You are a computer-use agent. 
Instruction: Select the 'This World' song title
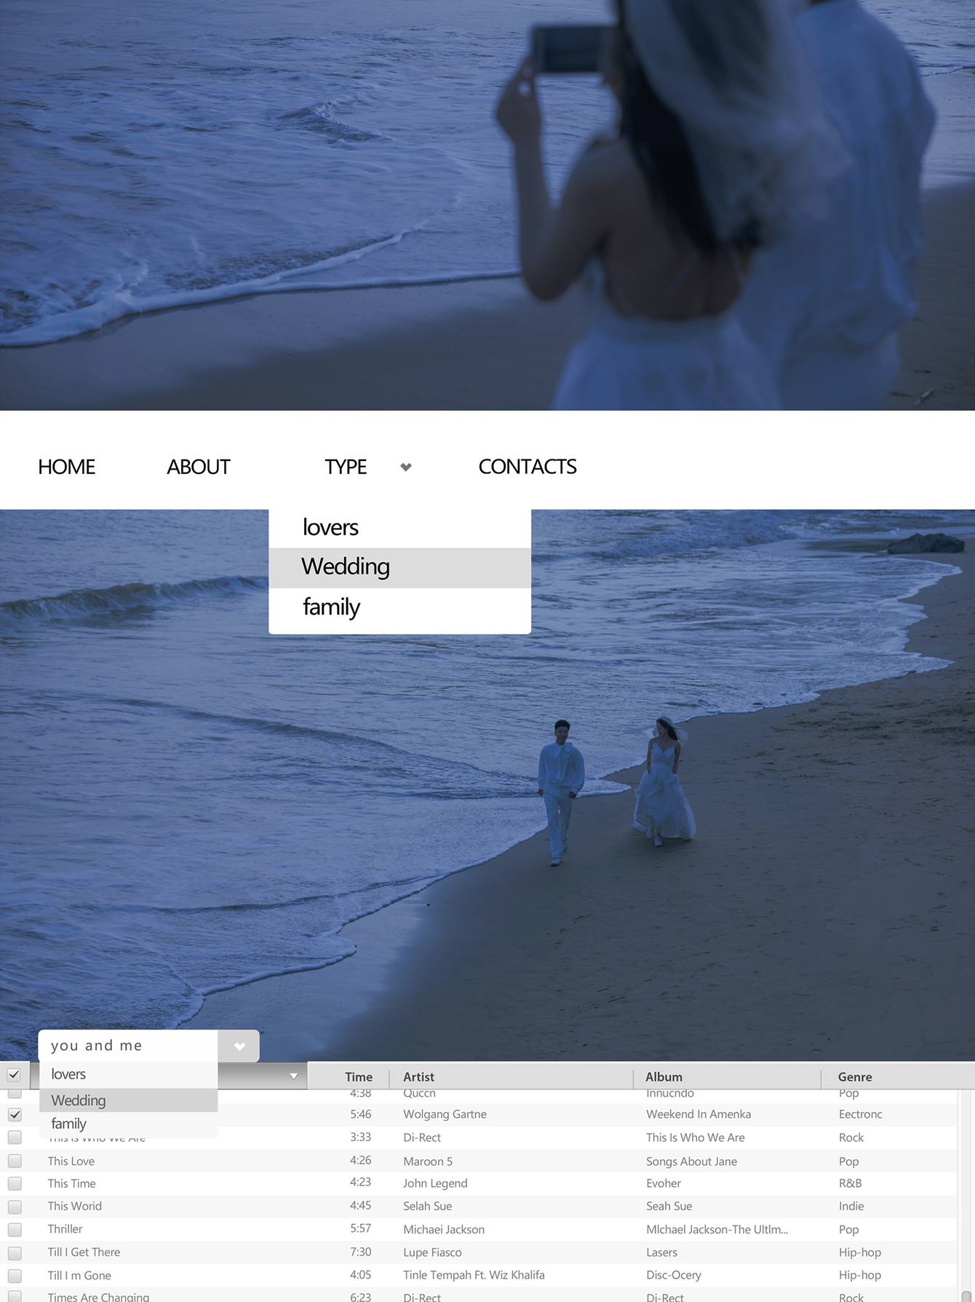[x=74, y=1206]
